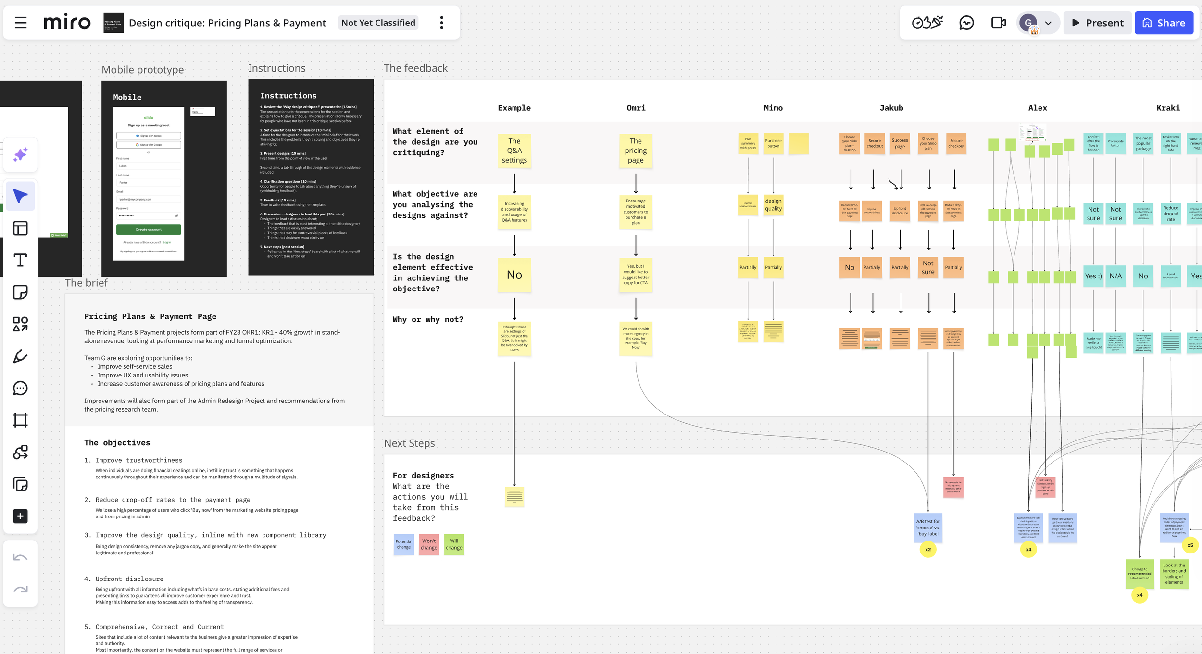Click the Undo arrow

point(20,558)
